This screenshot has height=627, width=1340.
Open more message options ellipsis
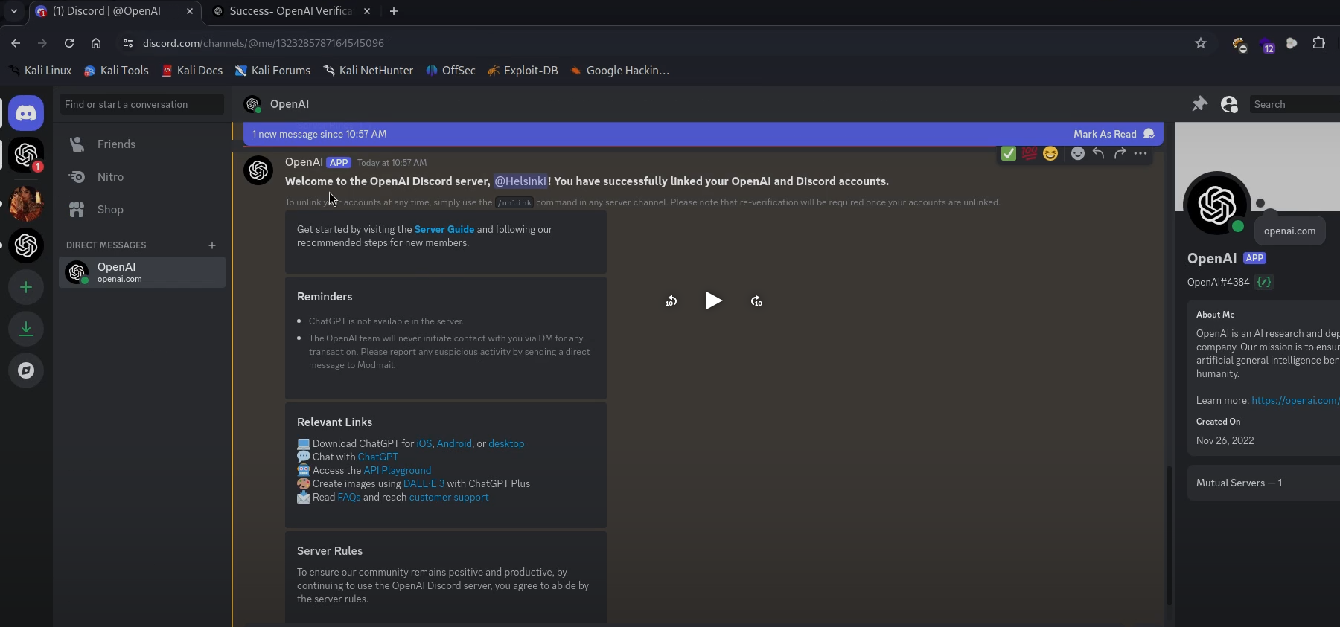[x=1140, y=153]
